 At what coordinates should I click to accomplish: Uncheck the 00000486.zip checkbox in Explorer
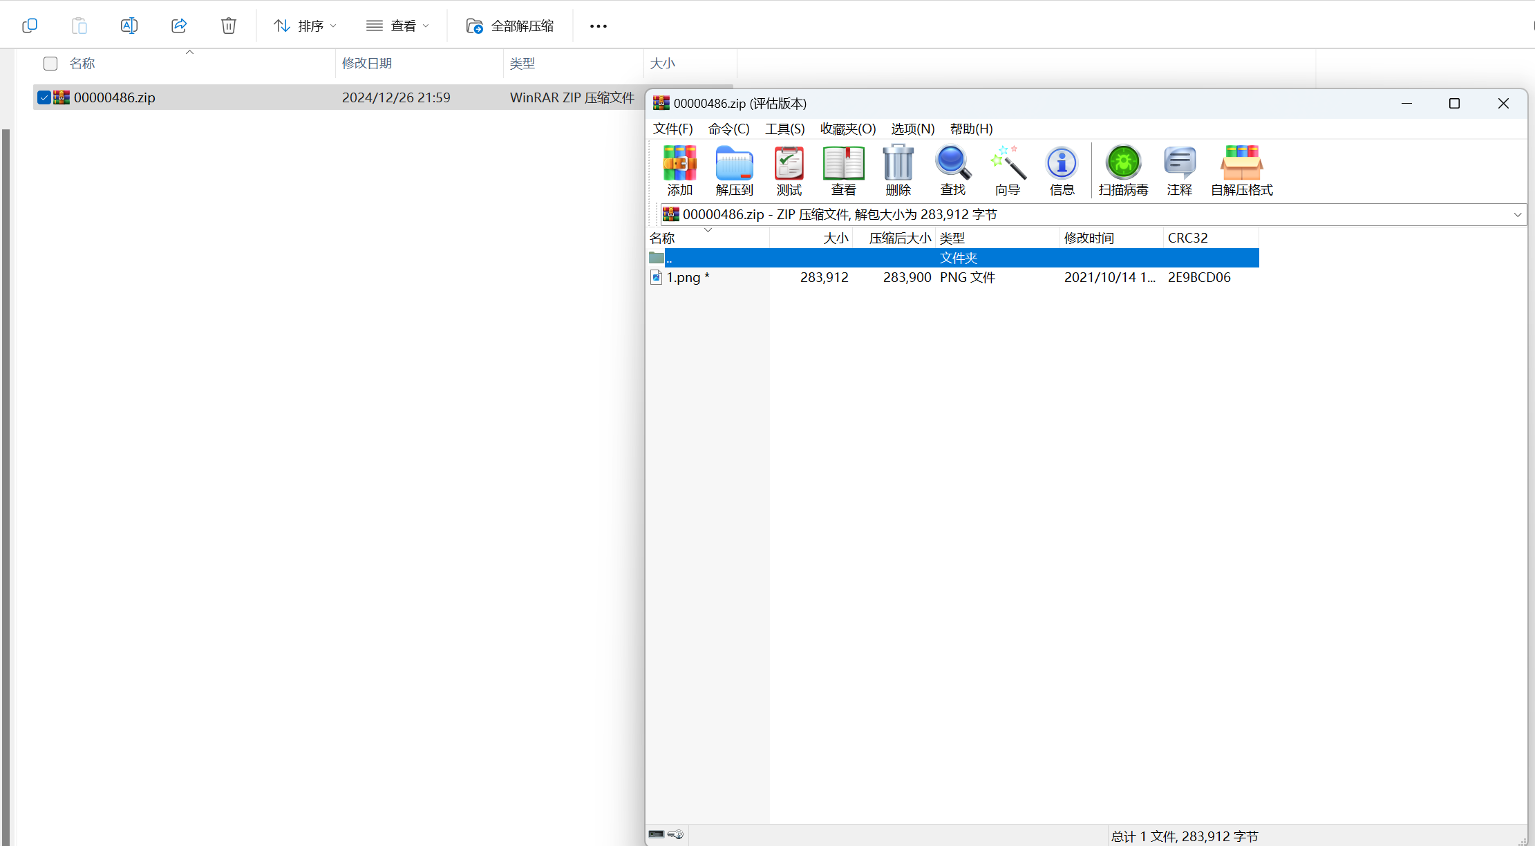[x=44, y=97]
